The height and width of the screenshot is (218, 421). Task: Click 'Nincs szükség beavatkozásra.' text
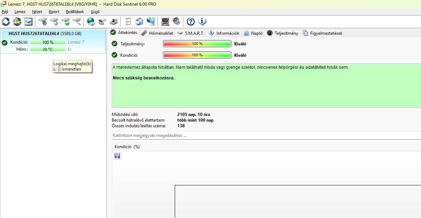click(144, 78)
